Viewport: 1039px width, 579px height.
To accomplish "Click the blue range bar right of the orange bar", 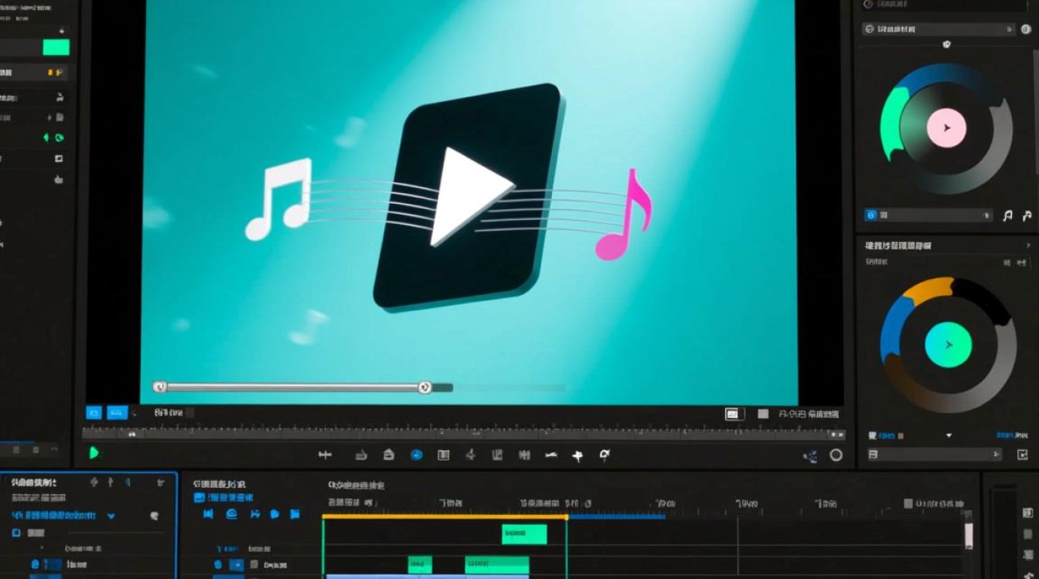I will [617, 516].
